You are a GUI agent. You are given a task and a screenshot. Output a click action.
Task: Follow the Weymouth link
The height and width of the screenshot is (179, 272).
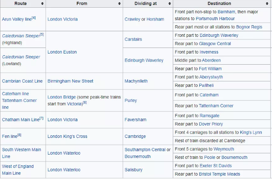point(224,149)
